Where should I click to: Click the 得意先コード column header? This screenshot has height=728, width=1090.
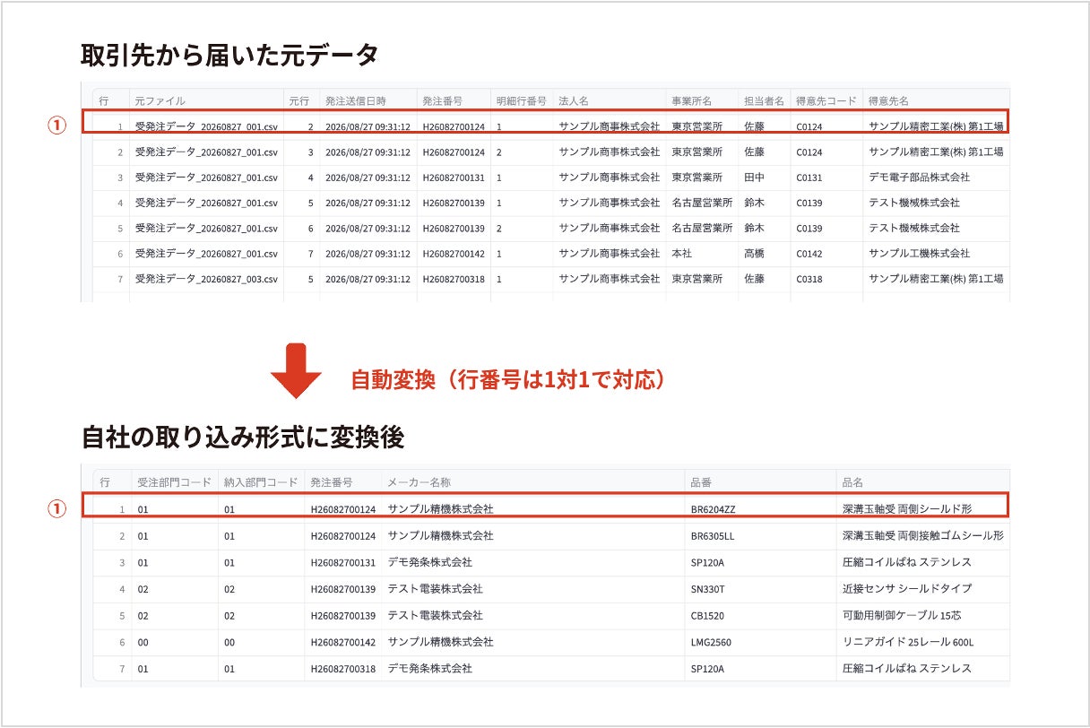click(x=826, y=100)
